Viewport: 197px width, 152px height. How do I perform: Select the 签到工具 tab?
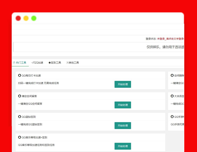click(55, 63)
